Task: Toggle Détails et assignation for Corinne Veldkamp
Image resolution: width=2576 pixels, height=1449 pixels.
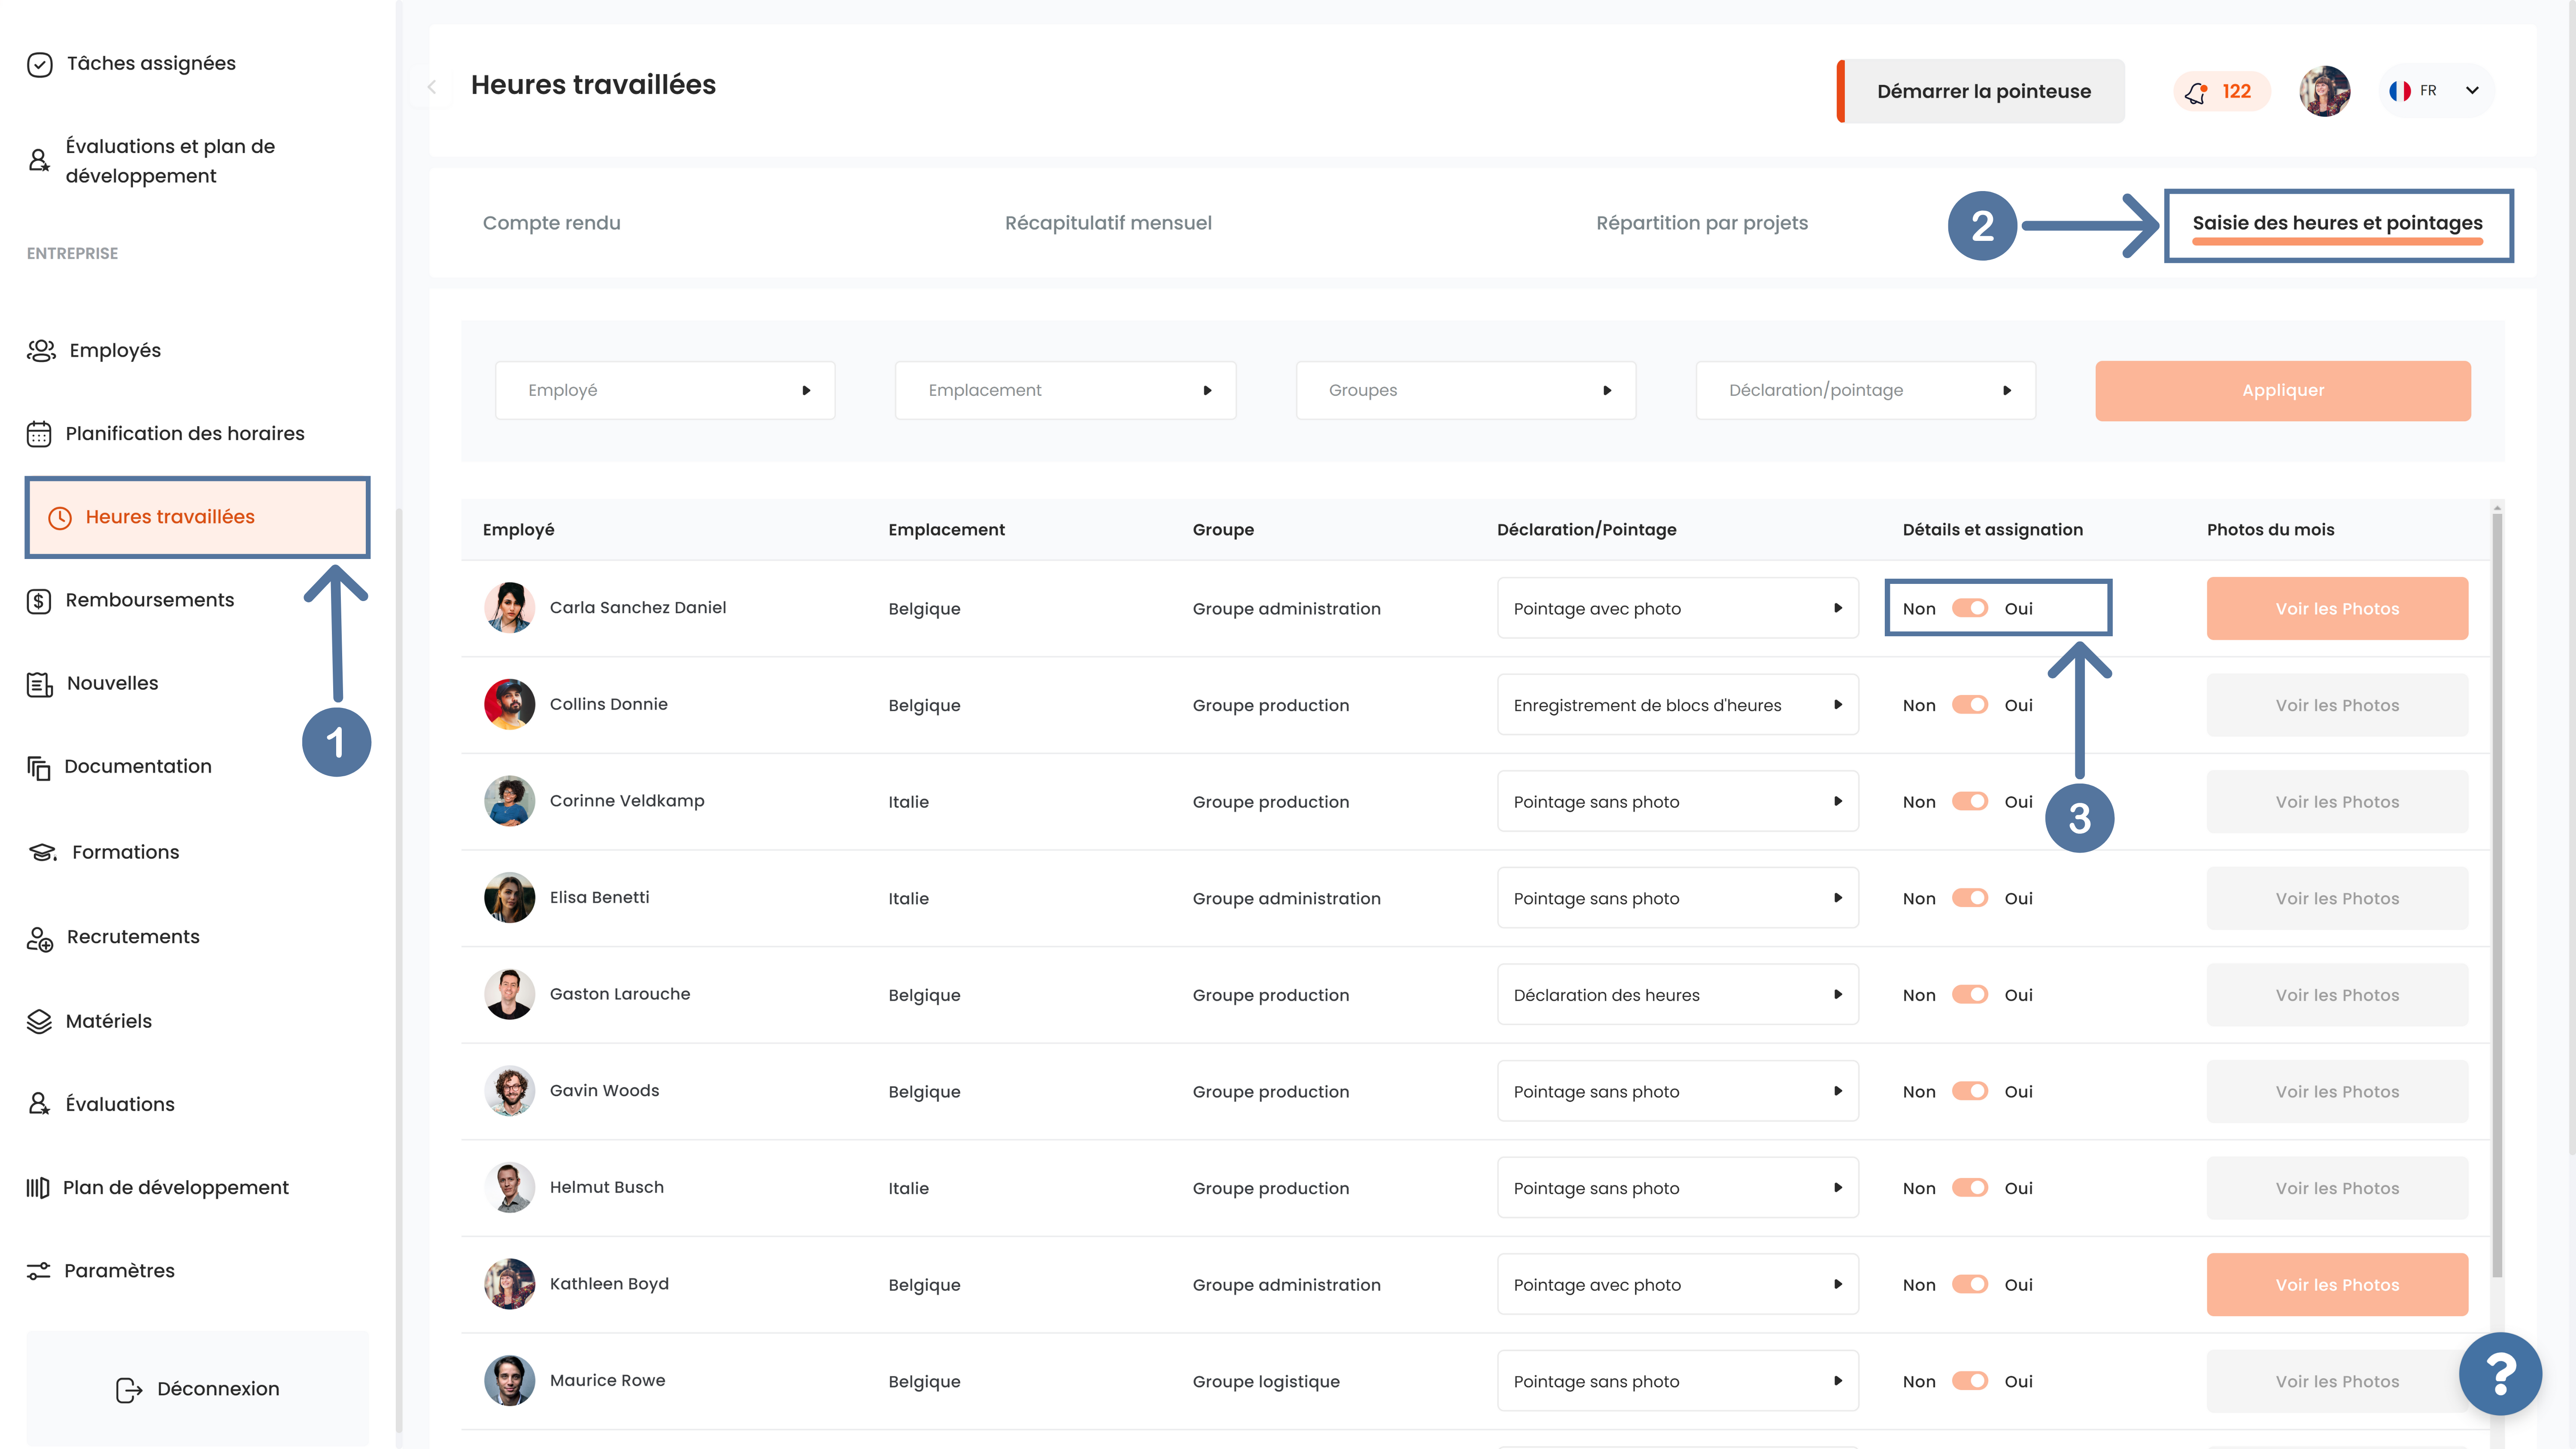Action: 1970,801
